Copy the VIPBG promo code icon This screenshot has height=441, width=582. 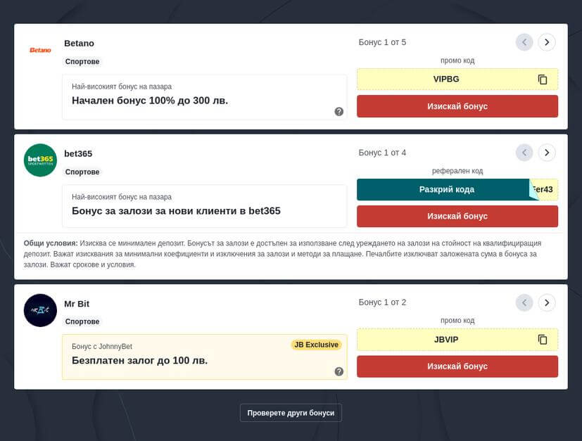click(543, 79)
